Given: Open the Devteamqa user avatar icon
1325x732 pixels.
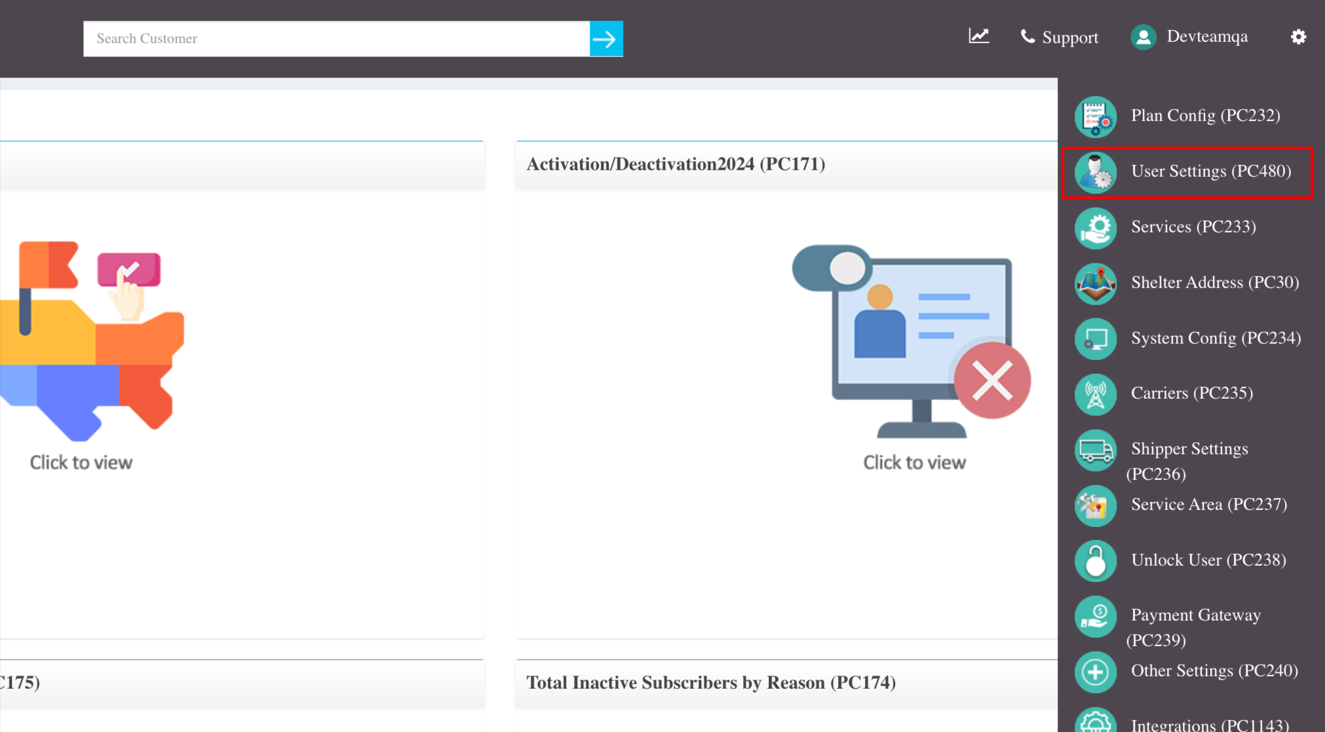Looking at the screenshot, I should (x=1143, y=37).
